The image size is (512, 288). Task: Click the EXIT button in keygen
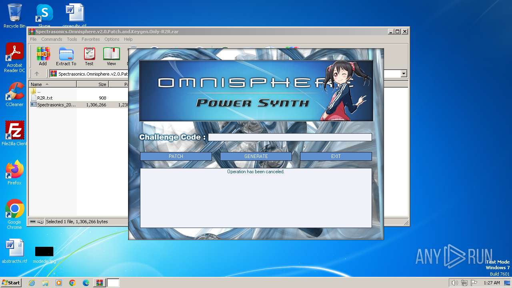click(336, 156)
